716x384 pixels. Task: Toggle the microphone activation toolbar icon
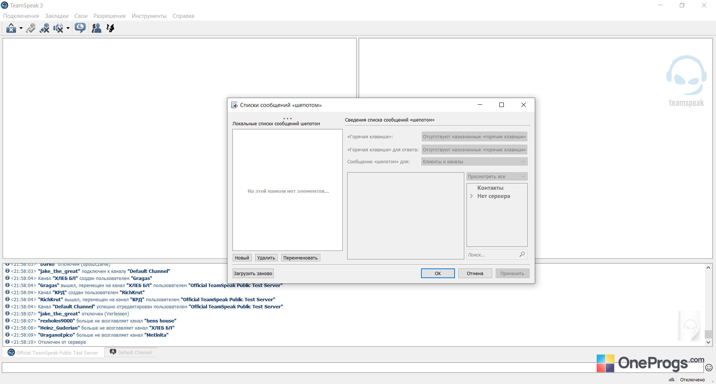click(x=31, y=28)
